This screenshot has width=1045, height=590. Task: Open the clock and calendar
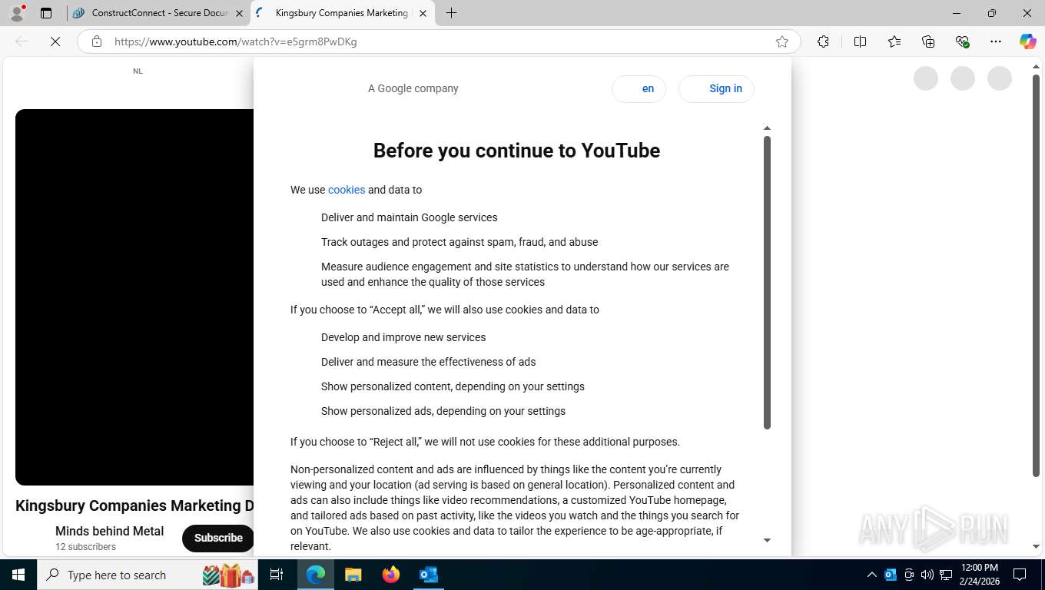[x=980, y=575]
